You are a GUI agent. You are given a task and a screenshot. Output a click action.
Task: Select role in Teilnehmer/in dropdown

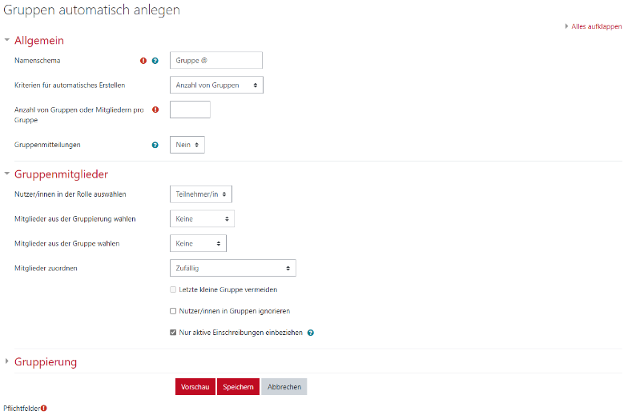pyautogui.click(x=201, y=194)
